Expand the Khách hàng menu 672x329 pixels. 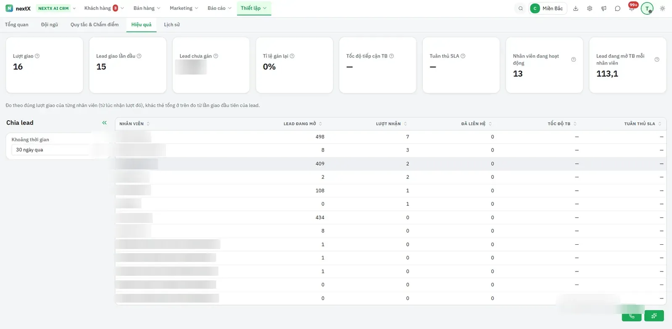pyautogui.click(x=104, y=8)
